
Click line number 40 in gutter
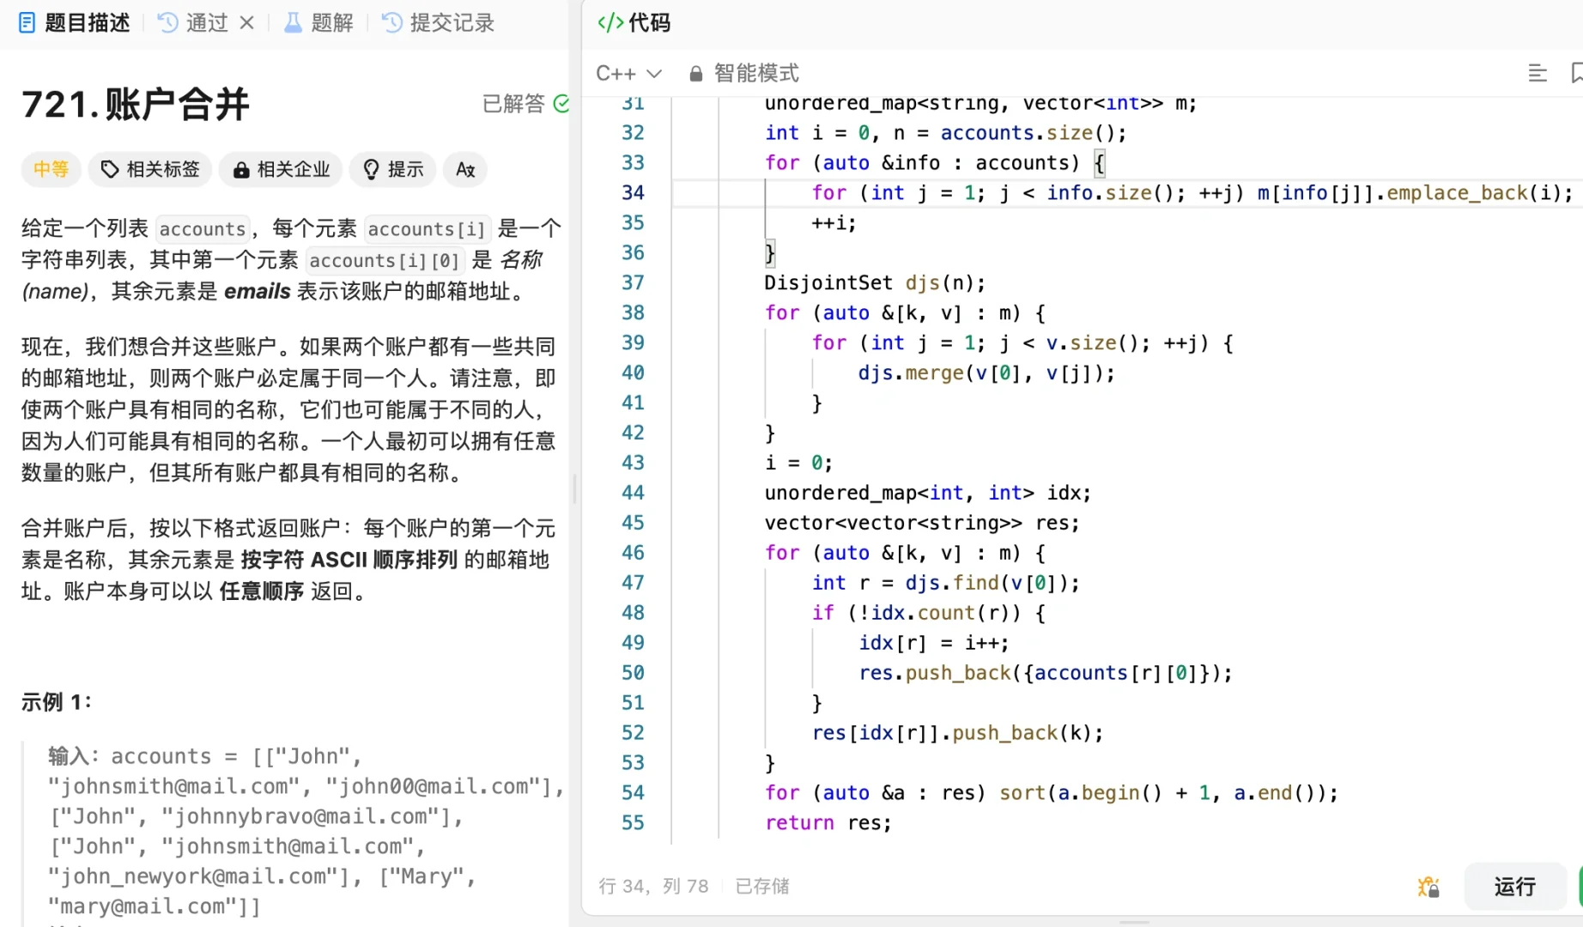[633, 373]
